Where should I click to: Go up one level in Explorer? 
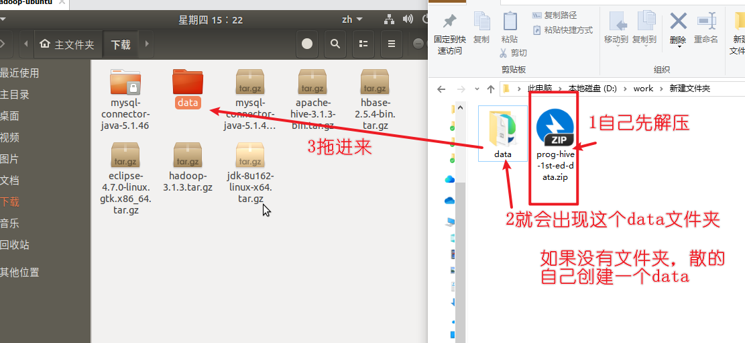[492, 89]
